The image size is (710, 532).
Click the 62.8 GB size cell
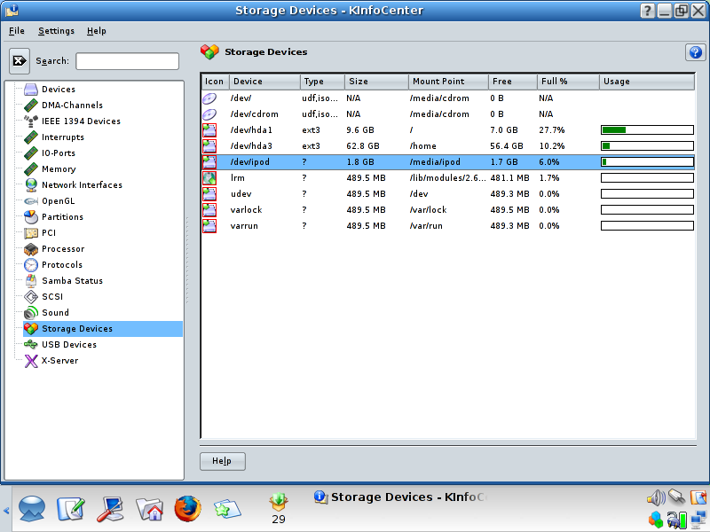click(x=363, y=146)
